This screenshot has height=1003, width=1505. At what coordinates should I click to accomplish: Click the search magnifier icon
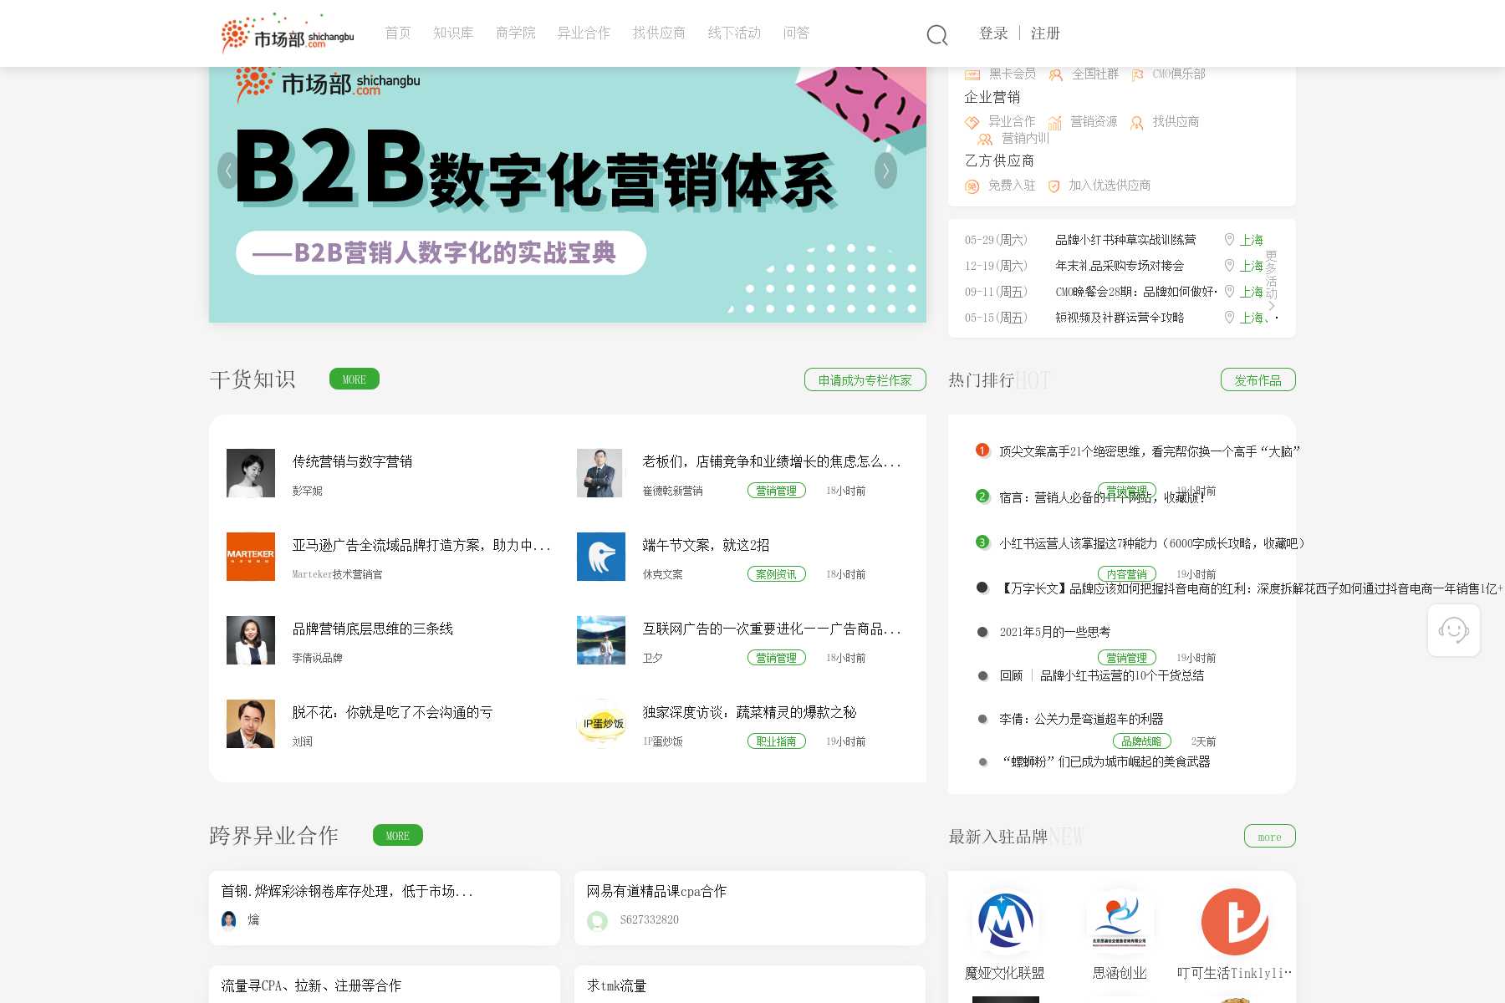(x=937, y=34)
